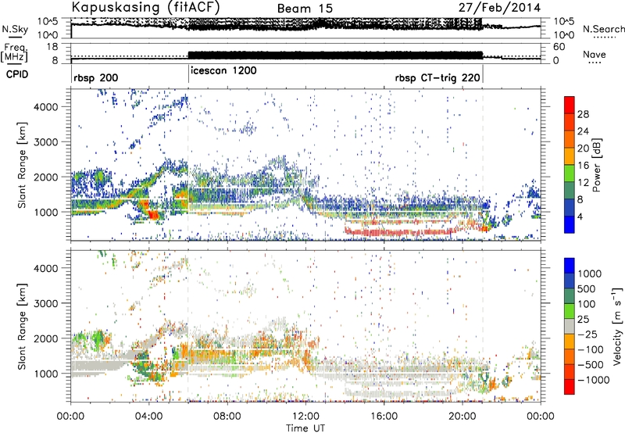Click the "16:00" time axis tick
The width and height of the screenshot is (625, 433).
pos(384,417)
